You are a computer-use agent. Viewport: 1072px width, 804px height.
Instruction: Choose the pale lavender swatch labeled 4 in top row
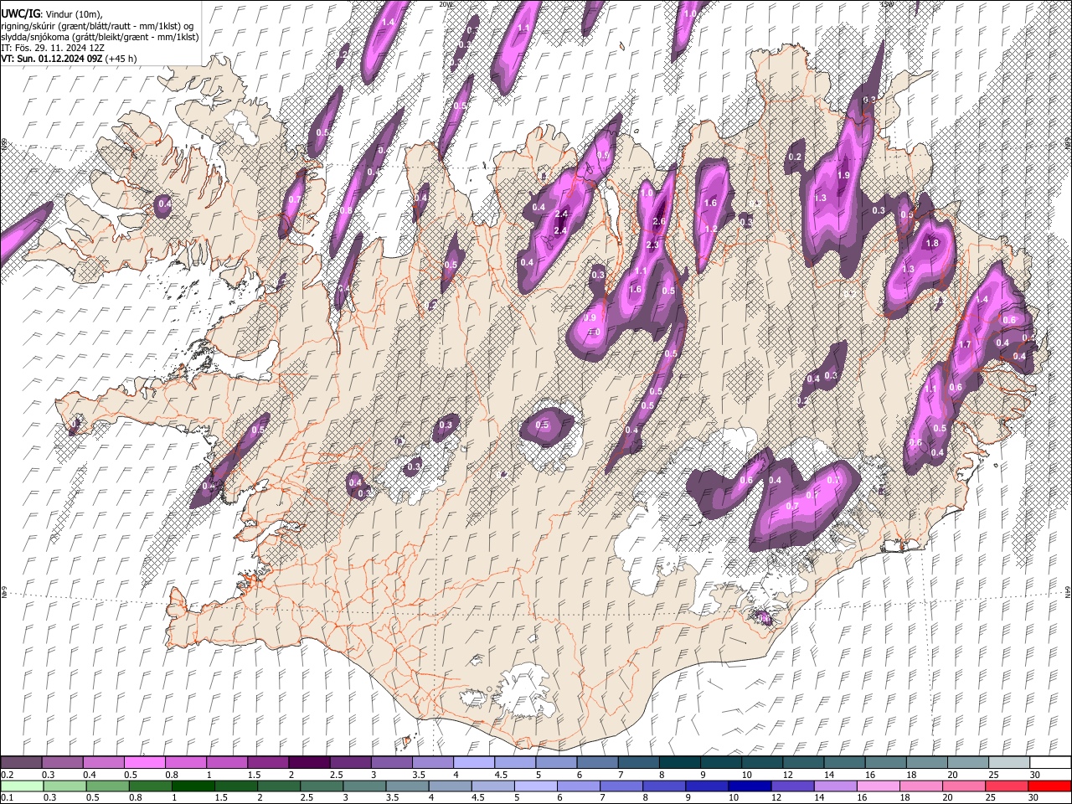point(474,763)
